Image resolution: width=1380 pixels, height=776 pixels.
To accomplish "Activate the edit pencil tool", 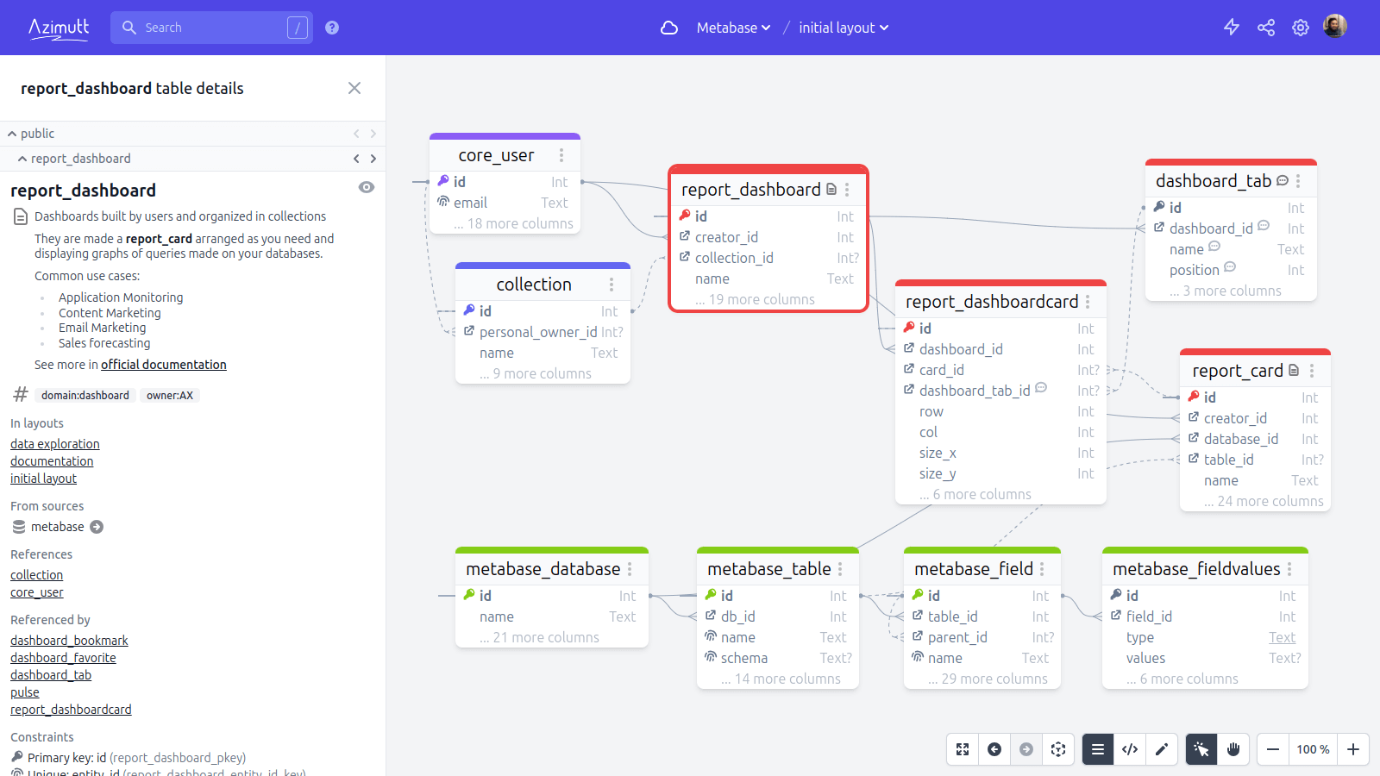I will pyautogui.click(x=1162, y=749).
